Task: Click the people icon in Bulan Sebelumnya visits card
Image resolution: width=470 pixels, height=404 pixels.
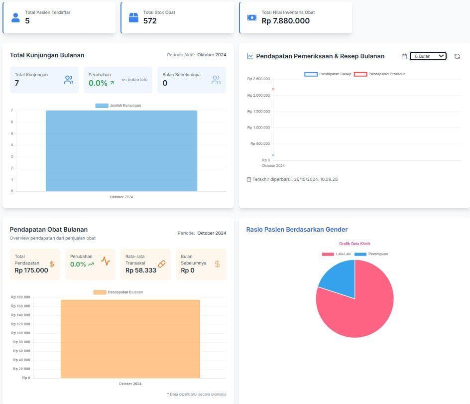Action: click(x=216, y=80)
